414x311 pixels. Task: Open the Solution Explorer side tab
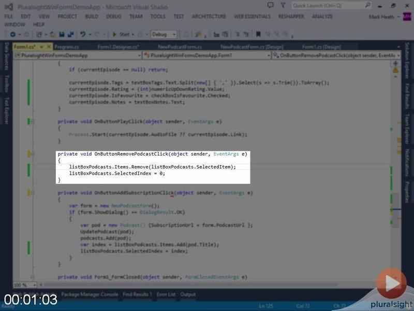coord(408,61)
